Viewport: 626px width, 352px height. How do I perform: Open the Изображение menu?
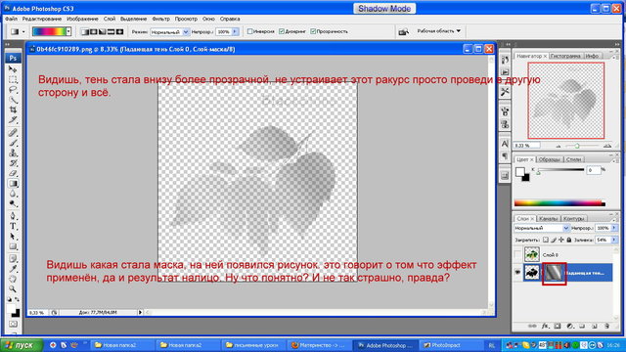click(82, 19)
